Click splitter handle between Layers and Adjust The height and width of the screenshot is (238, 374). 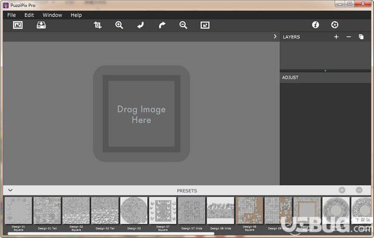pyautogui.click(x=325, y=71)
